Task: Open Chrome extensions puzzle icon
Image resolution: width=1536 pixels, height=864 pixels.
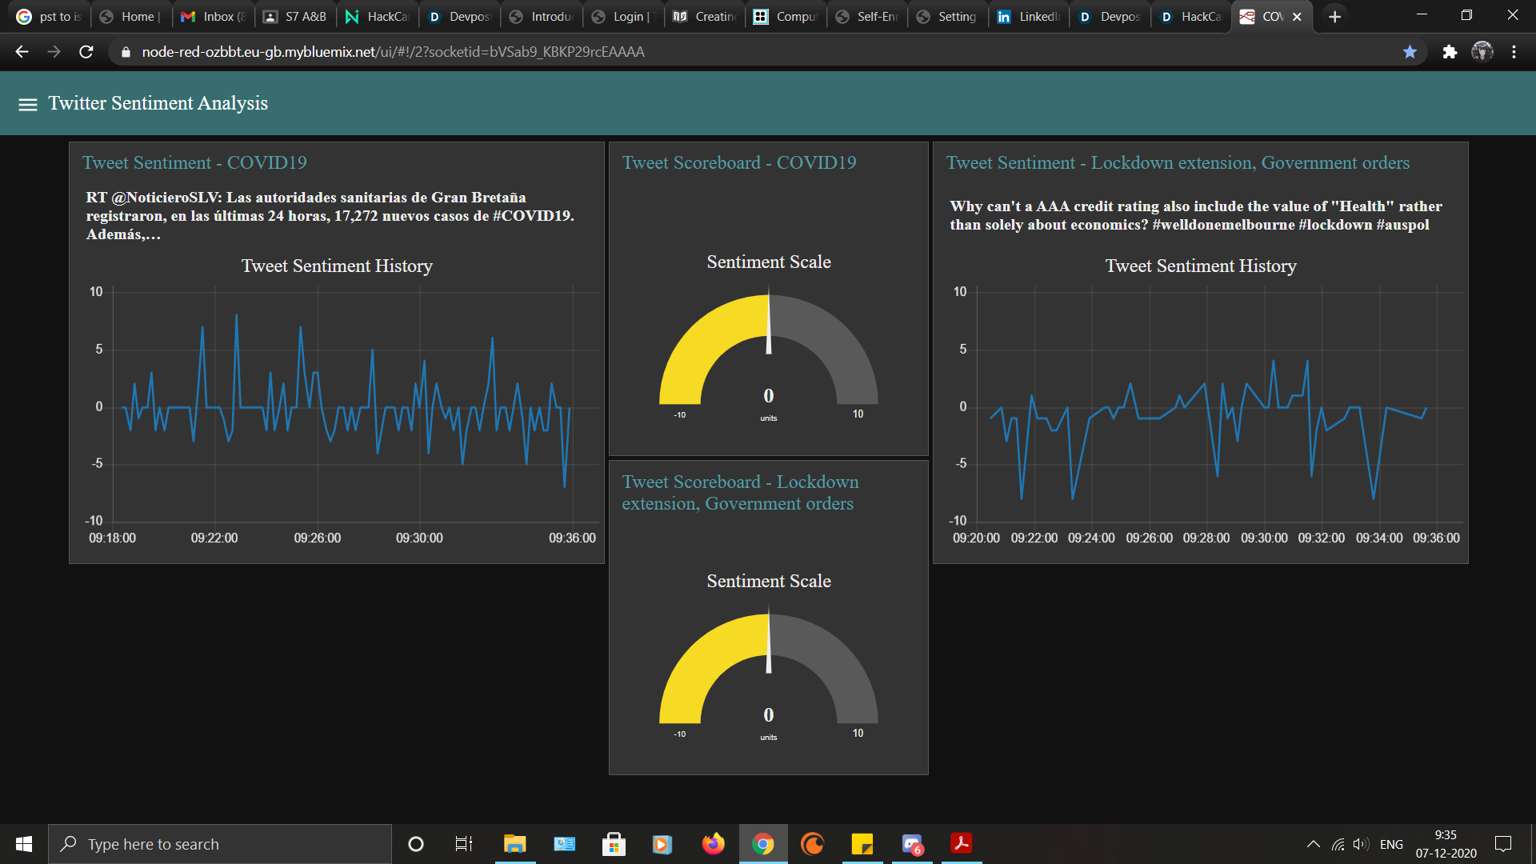Action: point(1450,52)
